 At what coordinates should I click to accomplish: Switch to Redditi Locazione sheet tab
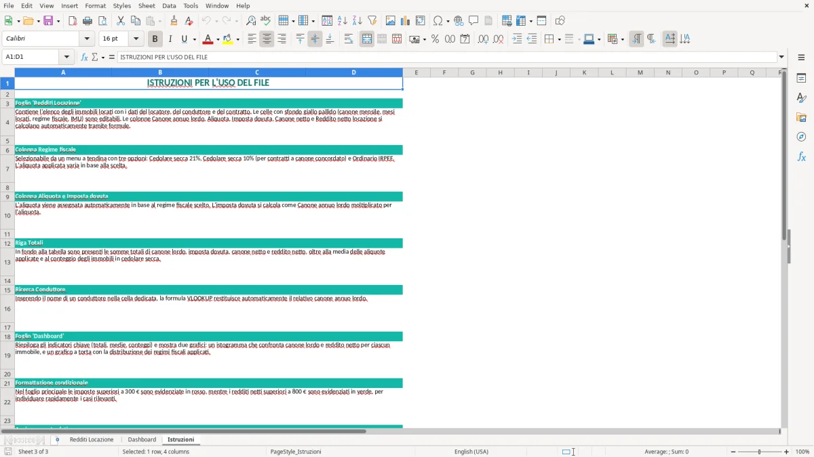92,440
